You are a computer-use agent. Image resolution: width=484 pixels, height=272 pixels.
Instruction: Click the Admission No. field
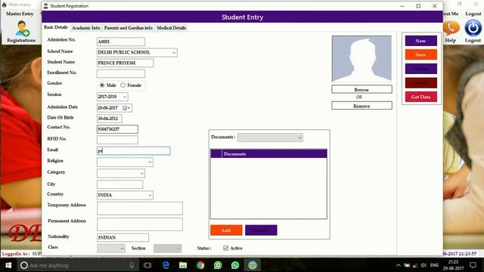click(121, 42)
